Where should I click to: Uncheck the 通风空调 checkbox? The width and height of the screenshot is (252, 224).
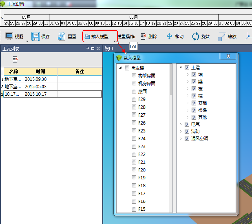[187, 138]
